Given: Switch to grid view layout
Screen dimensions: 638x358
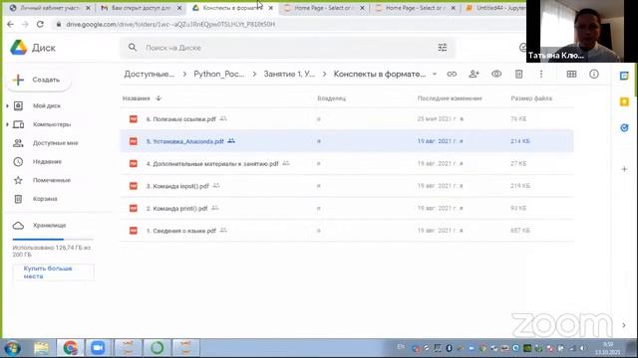Looking at the screenshot, I should pyautogui.click(x=571, y=75).
